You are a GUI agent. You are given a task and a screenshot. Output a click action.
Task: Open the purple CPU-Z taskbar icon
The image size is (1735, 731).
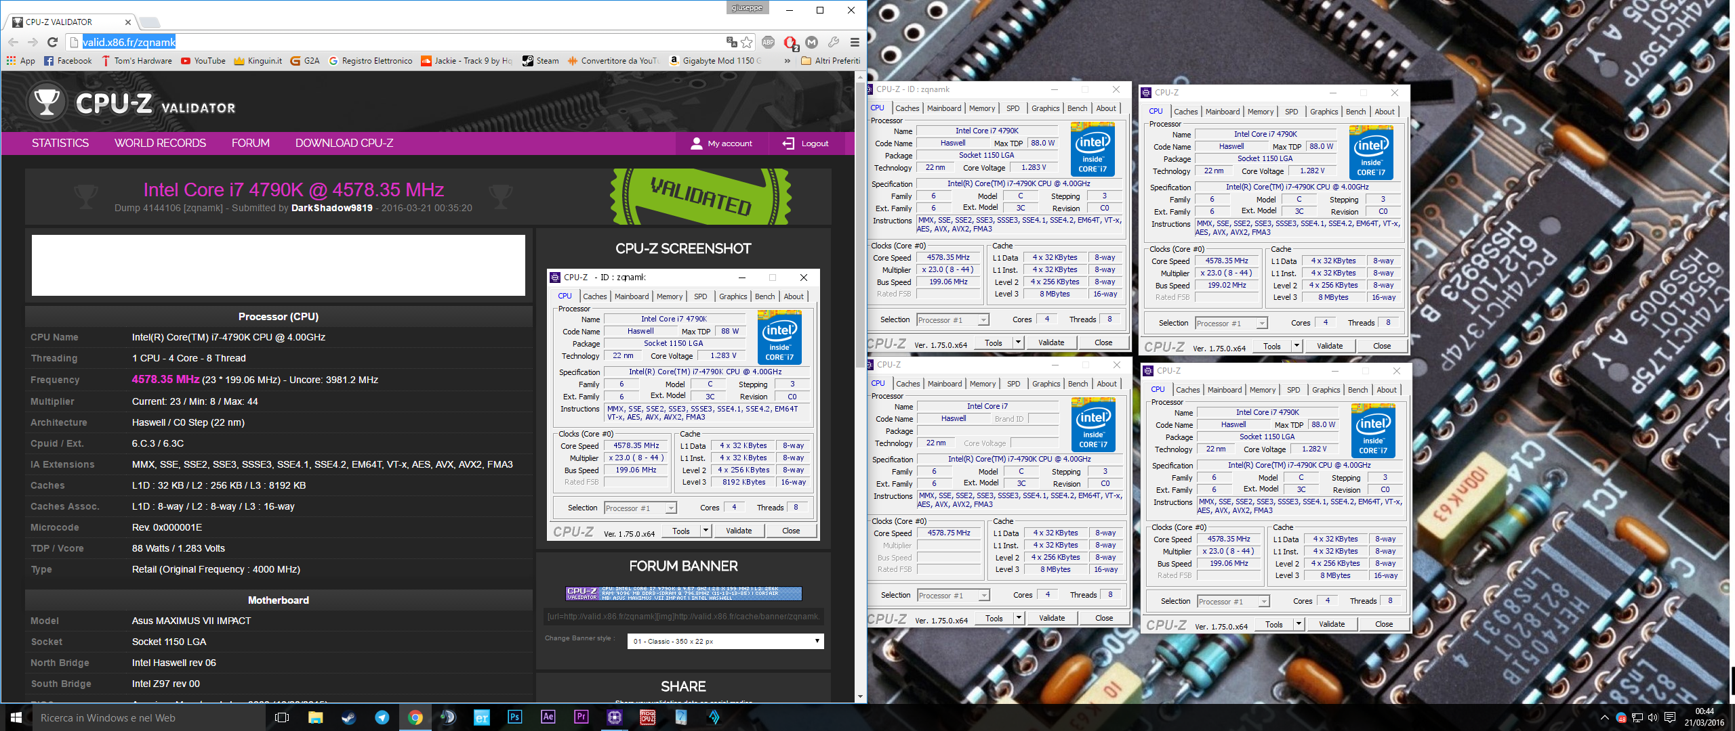coord(614,717)
